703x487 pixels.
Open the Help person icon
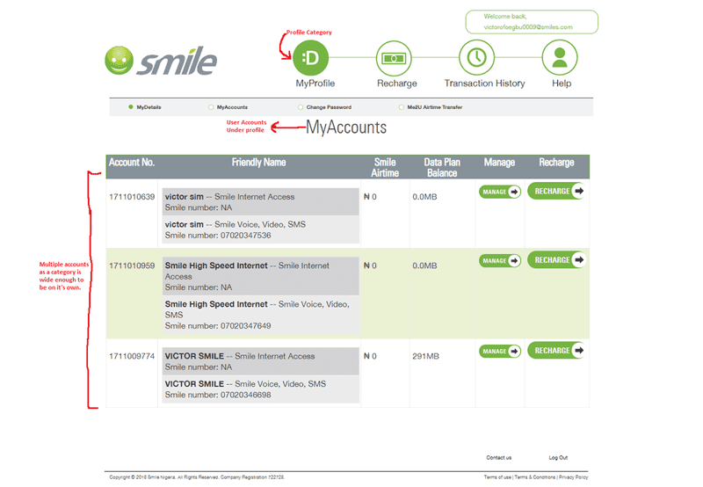(x=560, y=57)
